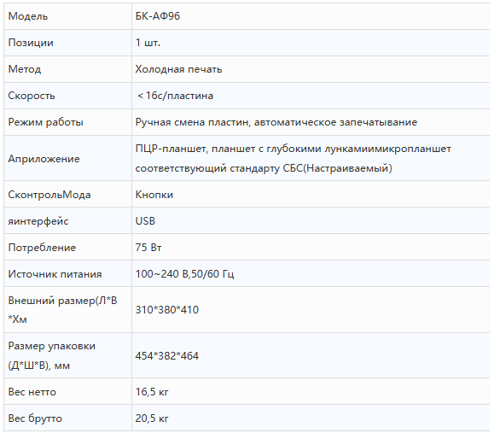Select the value 1 шт.
The image size is (500, 433).
[x=148, y=43]
